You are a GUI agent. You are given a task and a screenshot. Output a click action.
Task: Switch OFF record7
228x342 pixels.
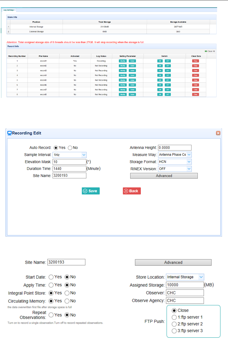pos(168,90)
